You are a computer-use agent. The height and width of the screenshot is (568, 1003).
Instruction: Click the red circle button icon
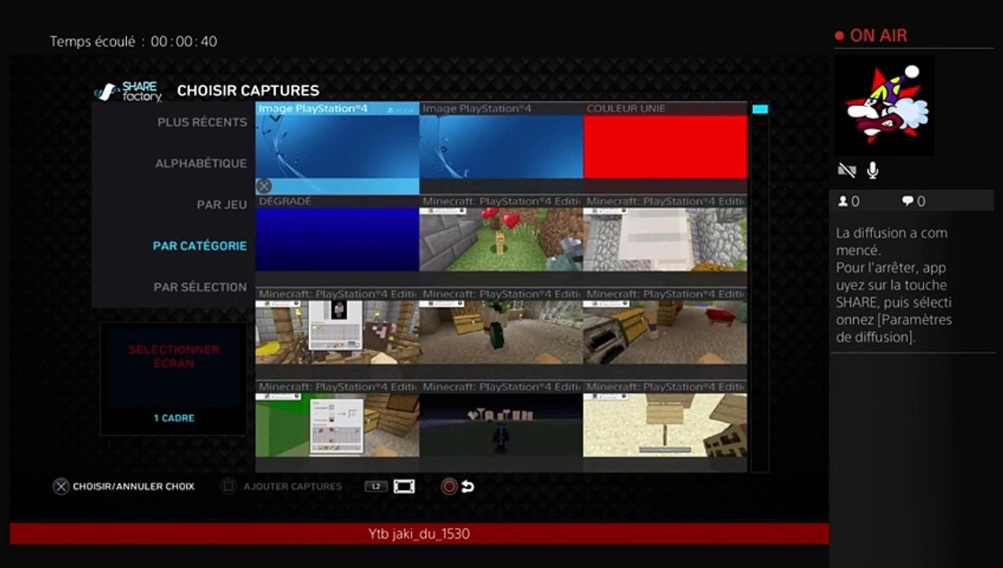tap(449, 487)
